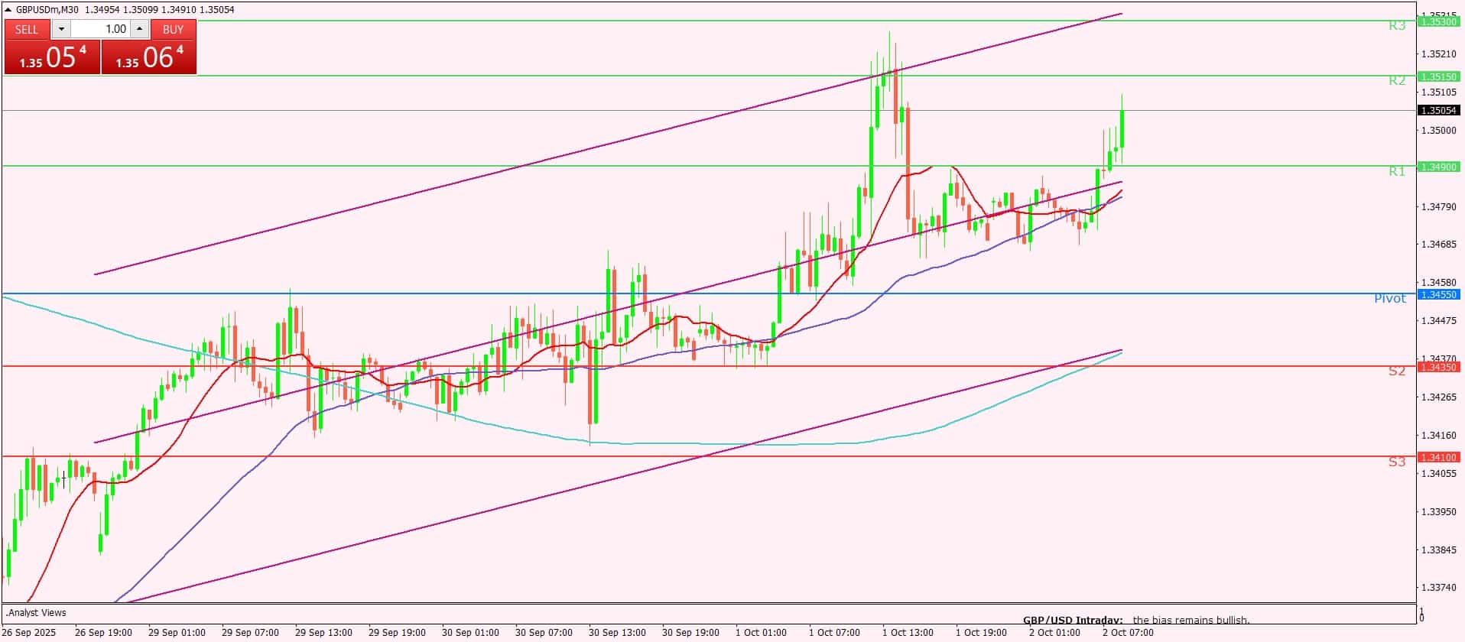Click the SELL button label

27,29
